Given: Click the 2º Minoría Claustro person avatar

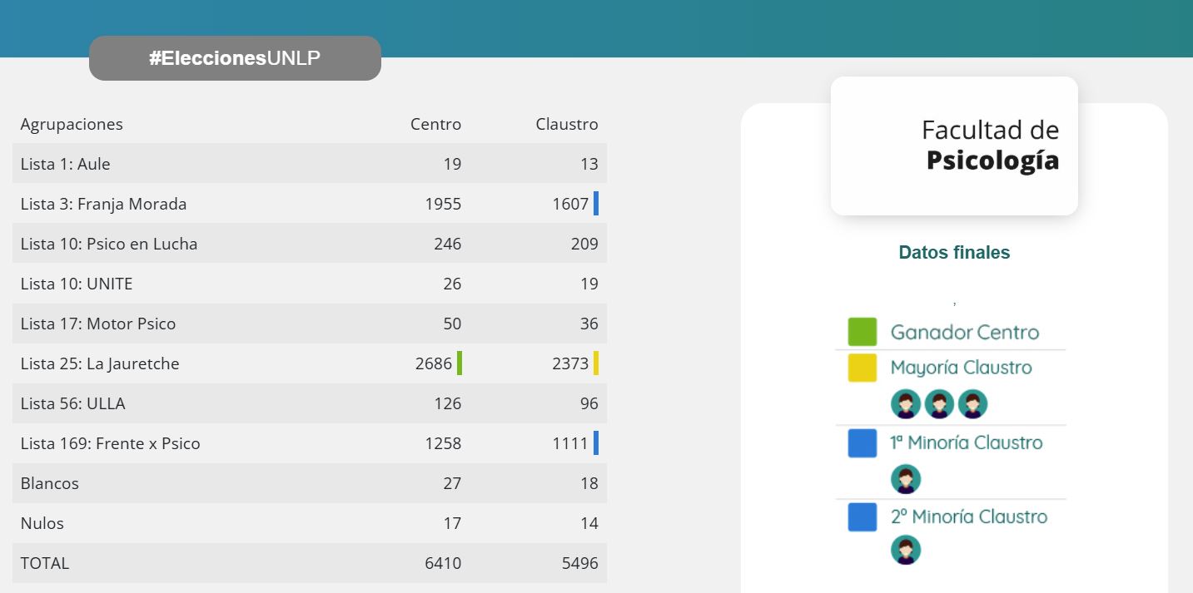Looking at the screenshot, I should point(905,551).
